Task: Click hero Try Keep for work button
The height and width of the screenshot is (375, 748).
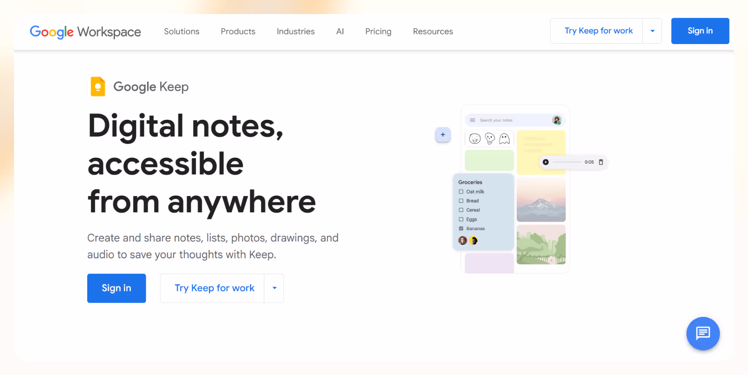Action: pyautogui.click(x=212, y=288)
